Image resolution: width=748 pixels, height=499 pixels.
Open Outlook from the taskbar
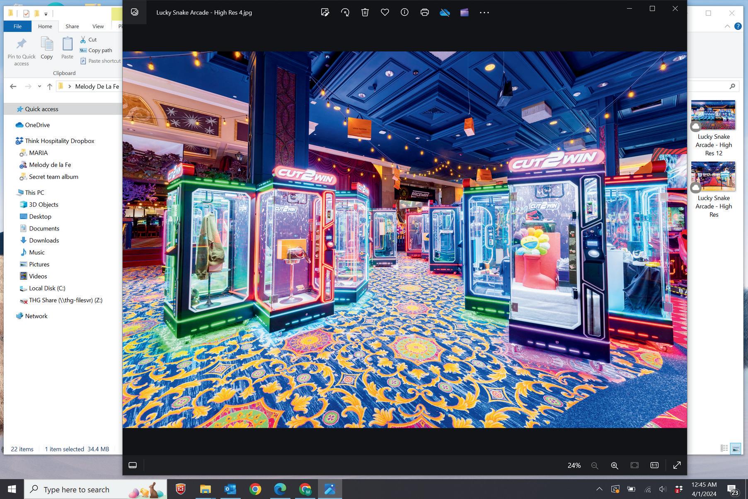(x=230, y=489)
